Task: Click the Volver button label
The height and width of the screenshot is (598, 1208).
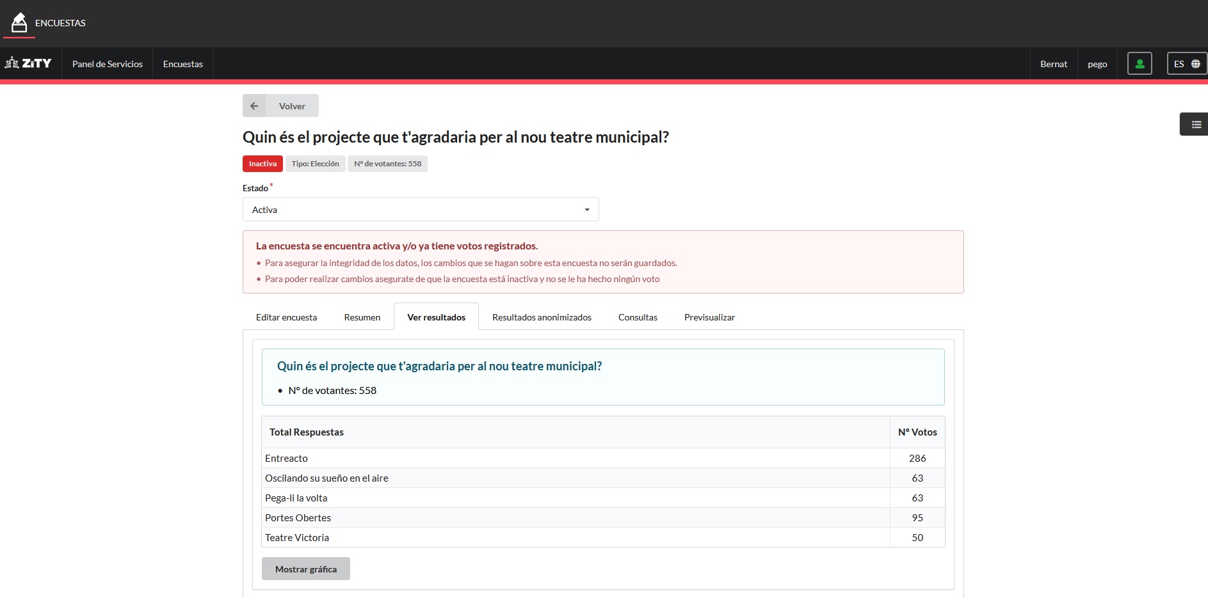Action: (292, 106)
